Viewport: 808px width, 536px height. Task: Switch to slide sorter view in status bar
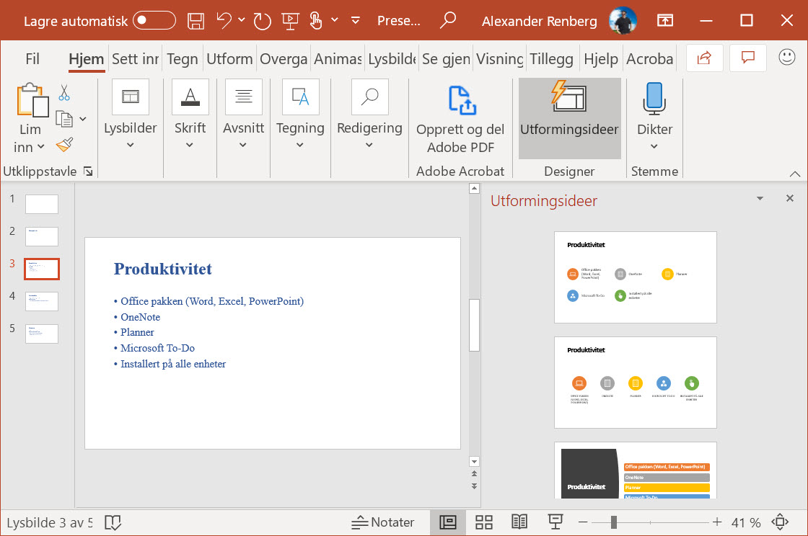coord(483,522)
